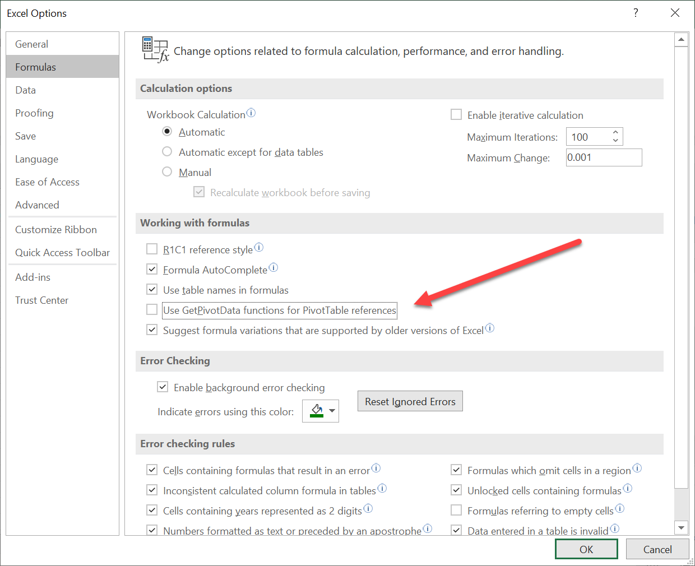This screenshot has height=566, width=695.
Task: Enable iterative calculation
Action: pos(456,114)
